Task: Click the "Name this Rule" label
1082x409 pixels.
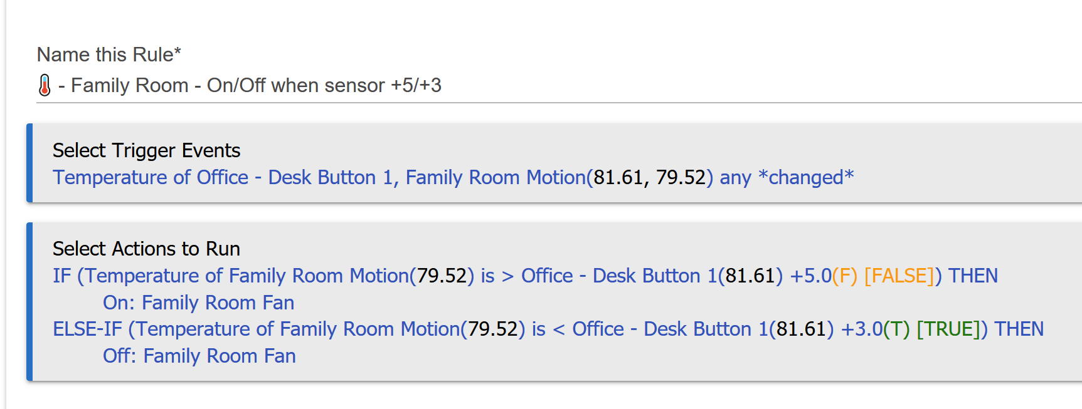Action: (109, 54)
